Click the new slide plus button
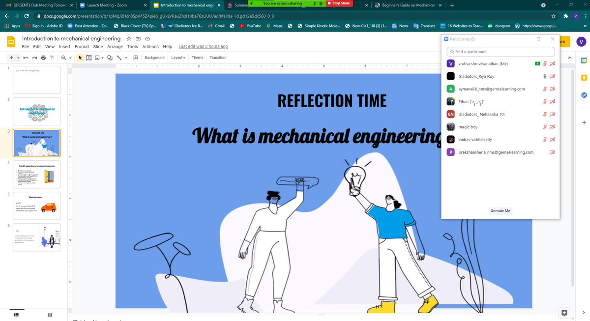Viewport: 590px width, 321px height. [11, 58]
